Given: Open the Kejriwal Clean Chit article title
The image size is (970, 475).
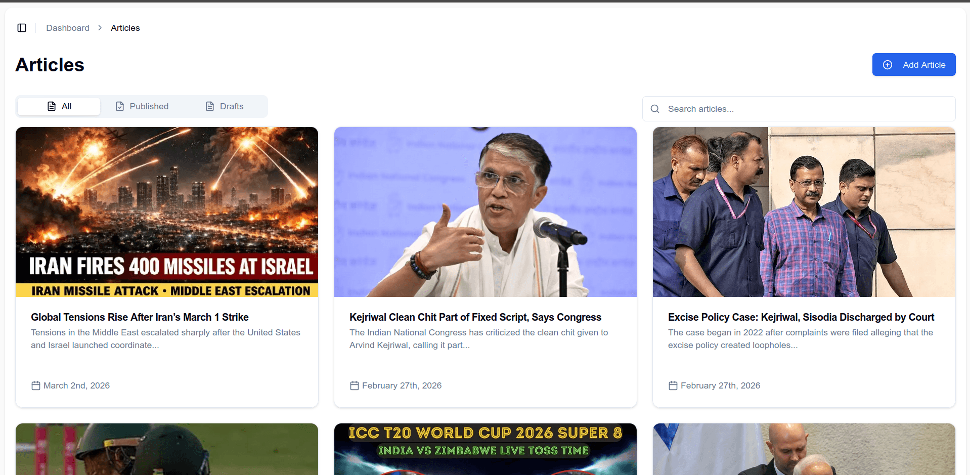Looking at the screenshot, I should pos(475,317).
